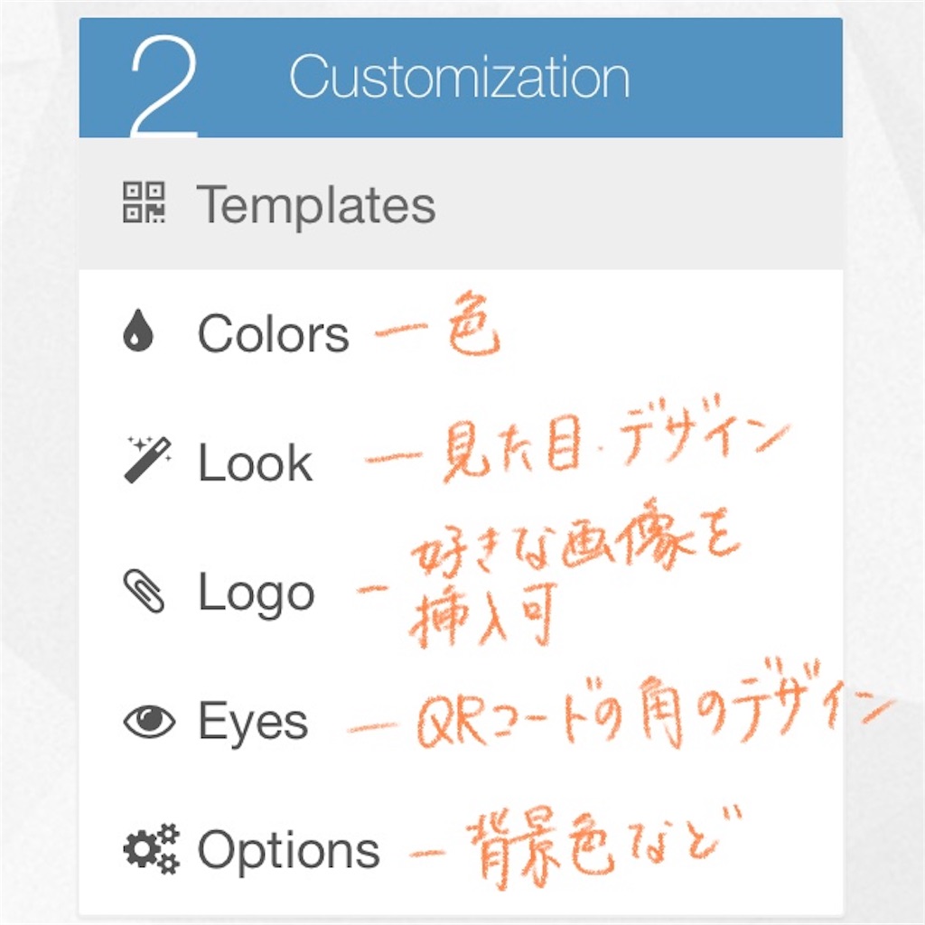925x925 pixels.
Task: Open the Colors picker for the QR code
Action: [x=274, y=332]
